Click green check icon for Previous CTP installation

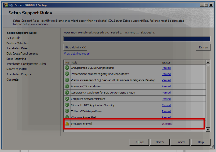[67, 86]
